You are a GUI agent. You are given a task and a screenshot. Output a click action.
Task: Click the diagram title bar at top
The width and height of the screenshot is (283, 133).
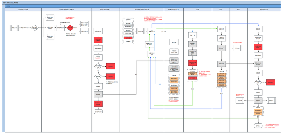[141, 3]
